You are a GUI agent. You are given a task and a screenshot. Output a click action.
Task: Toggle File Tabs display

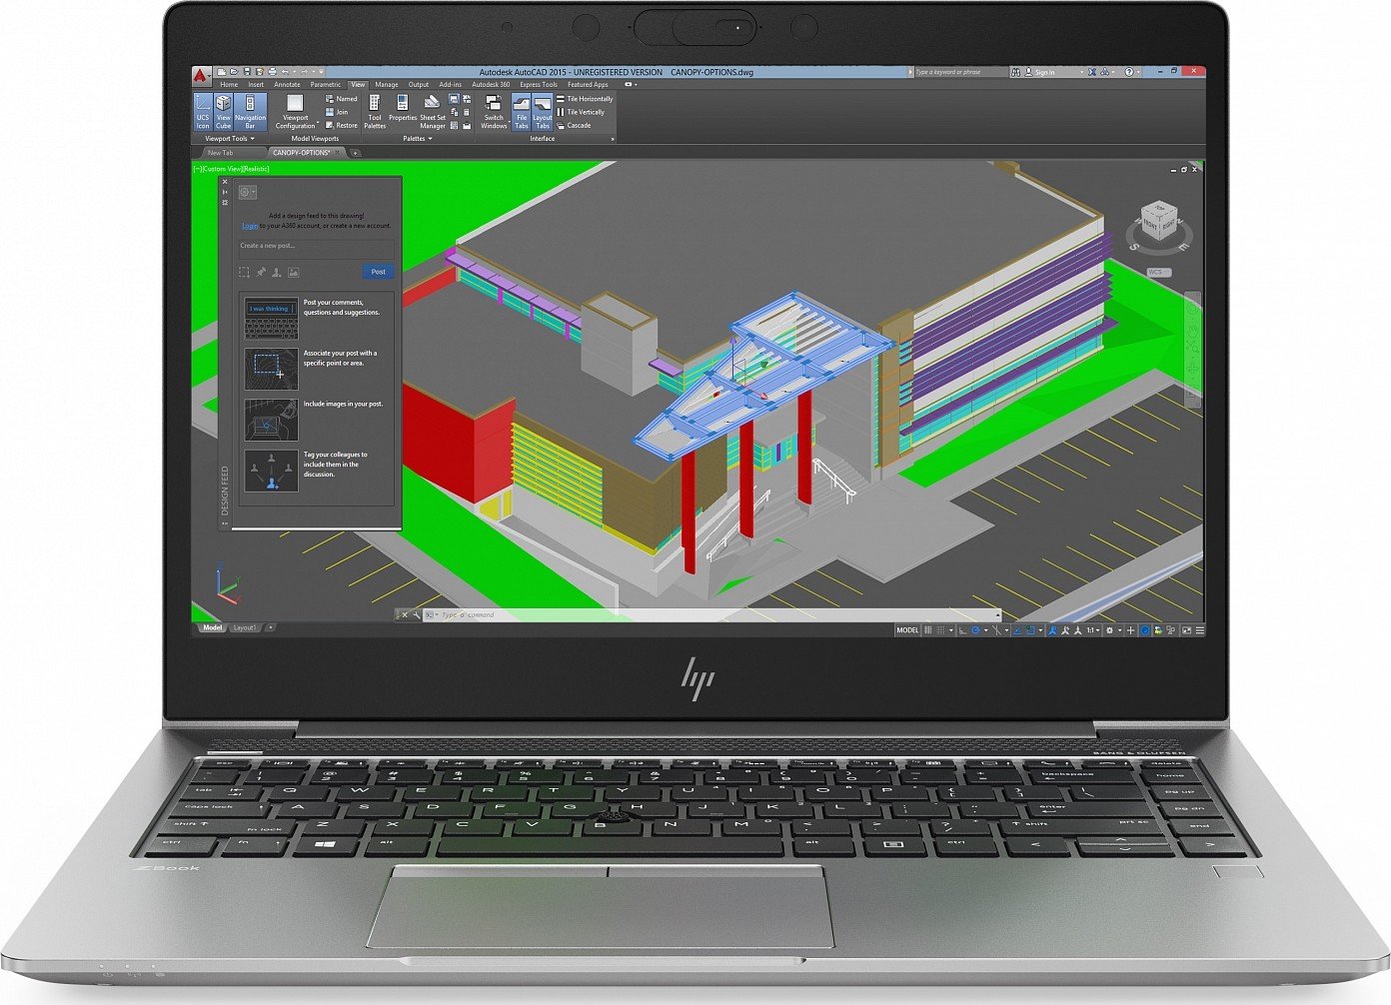[x=522, y=112]
